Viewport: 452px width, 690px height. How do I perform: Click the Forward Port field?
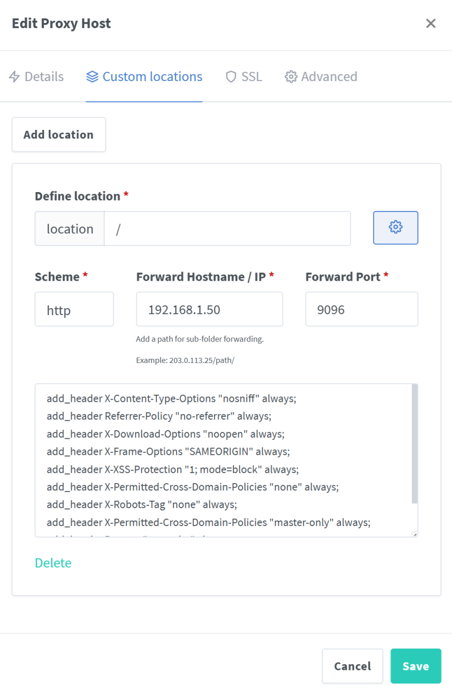(x=361, y=309)
